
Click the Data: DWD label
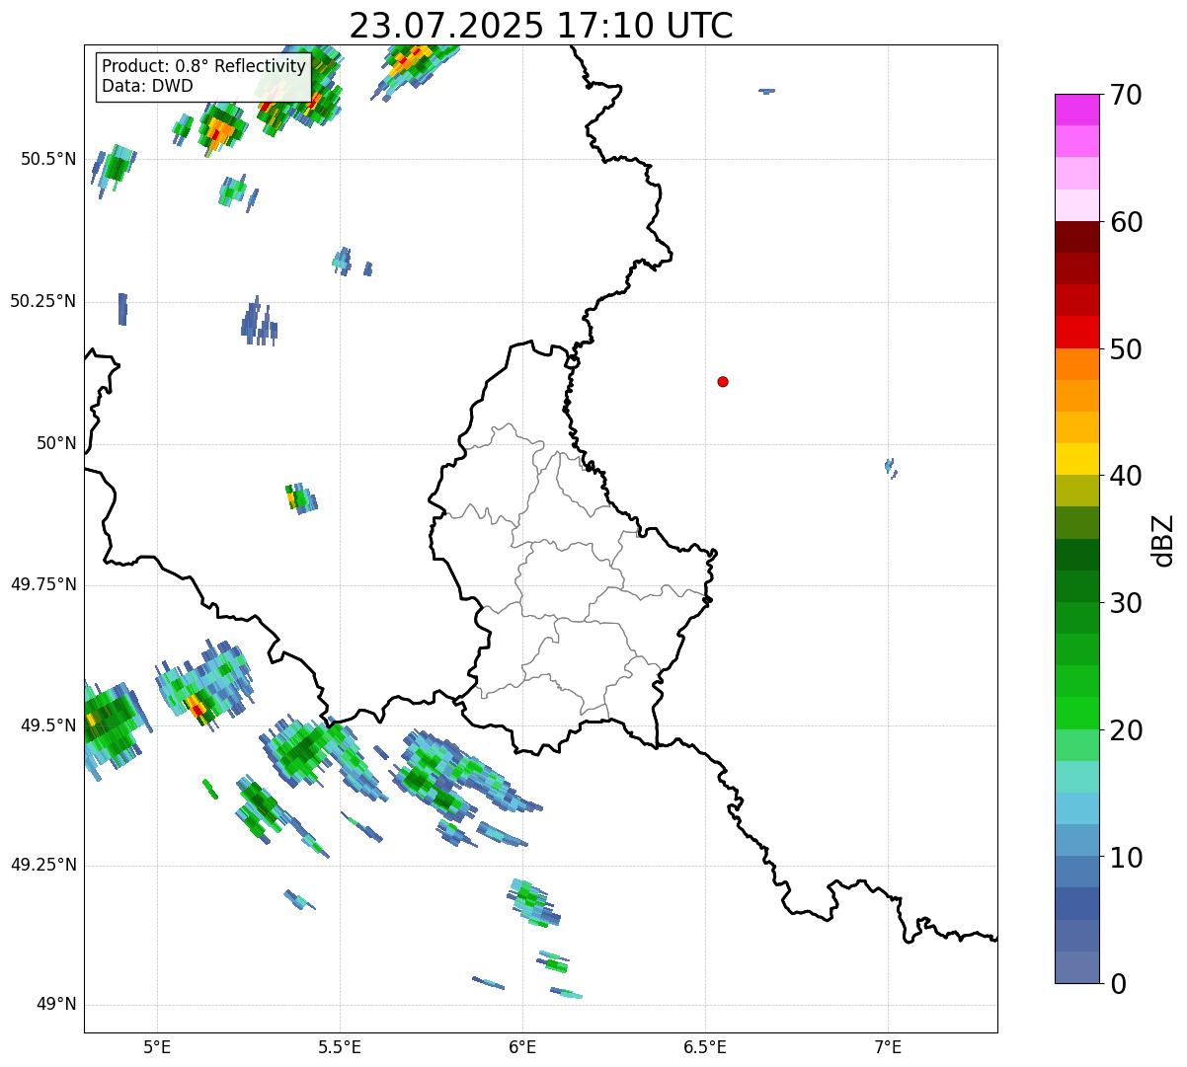(147, 86)
